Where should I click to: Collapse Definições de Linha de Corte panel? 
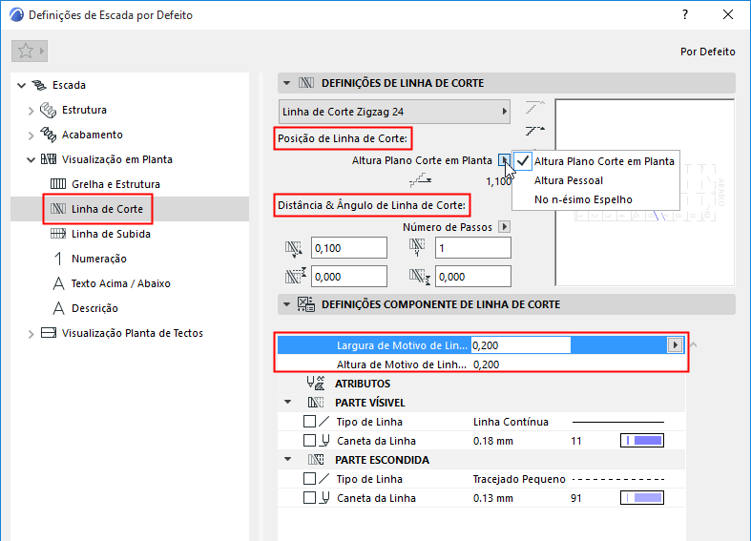click(286, 83)
